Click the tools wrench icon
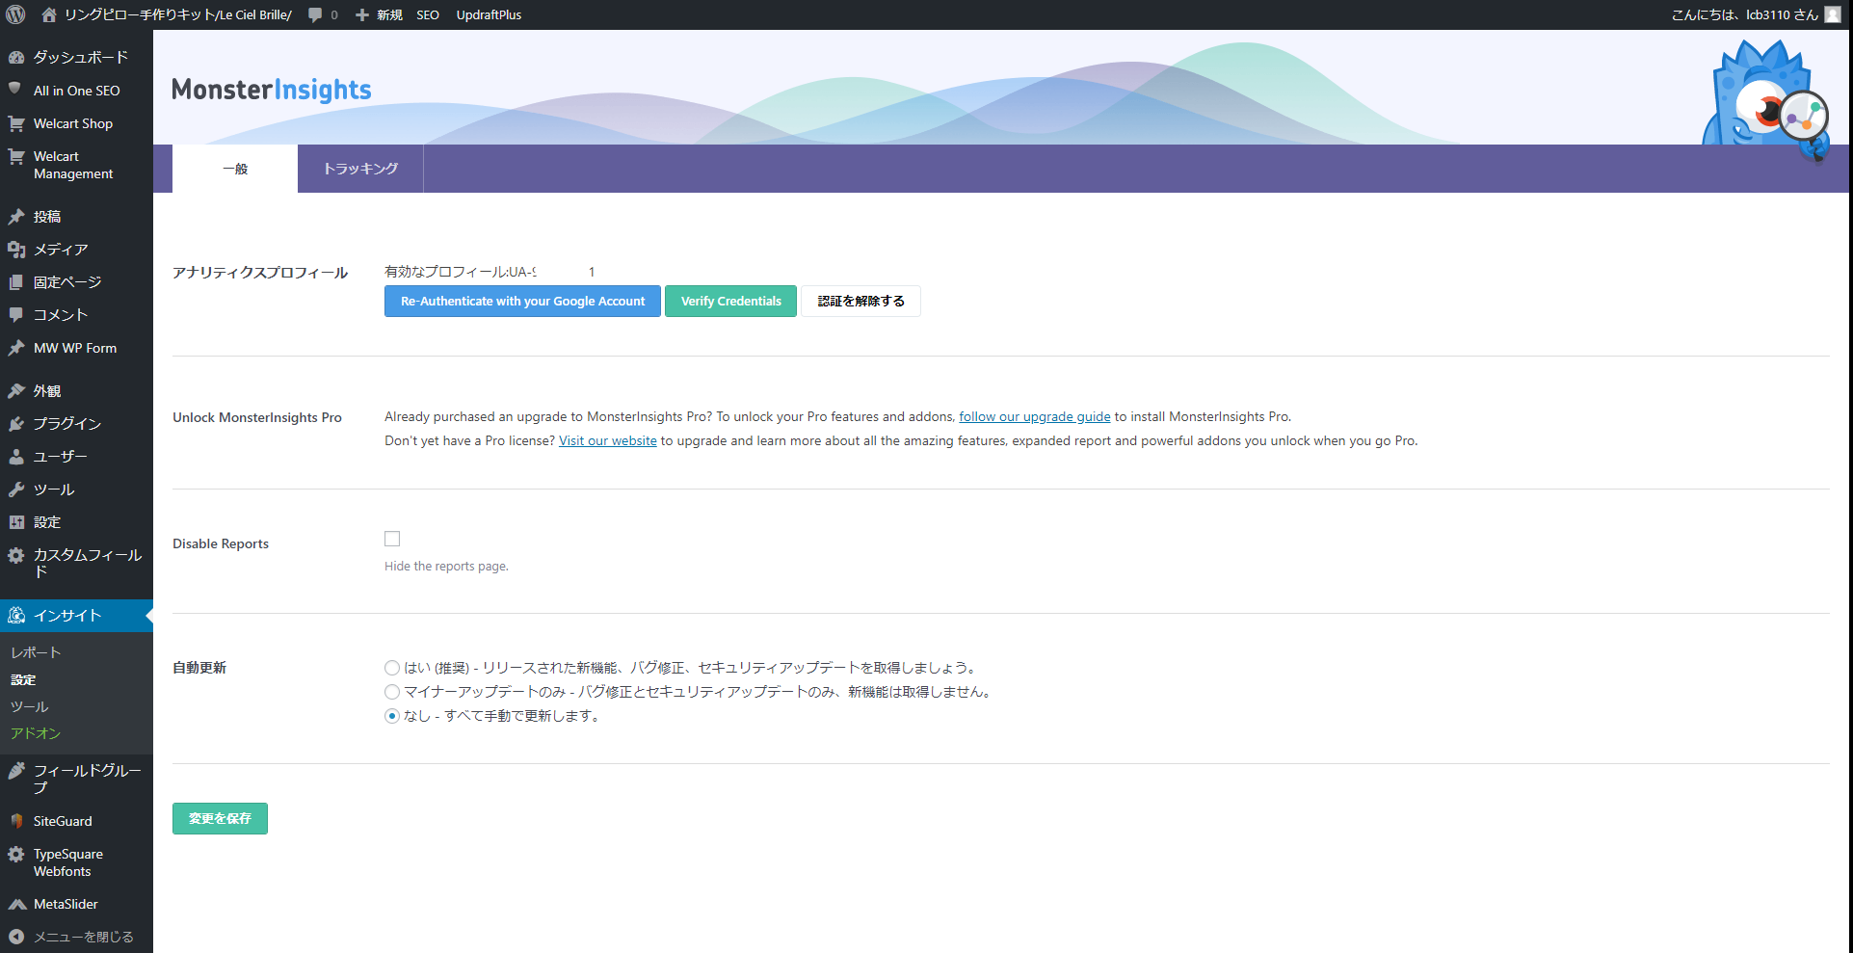The image size is (1853, 953). point(16,490)
